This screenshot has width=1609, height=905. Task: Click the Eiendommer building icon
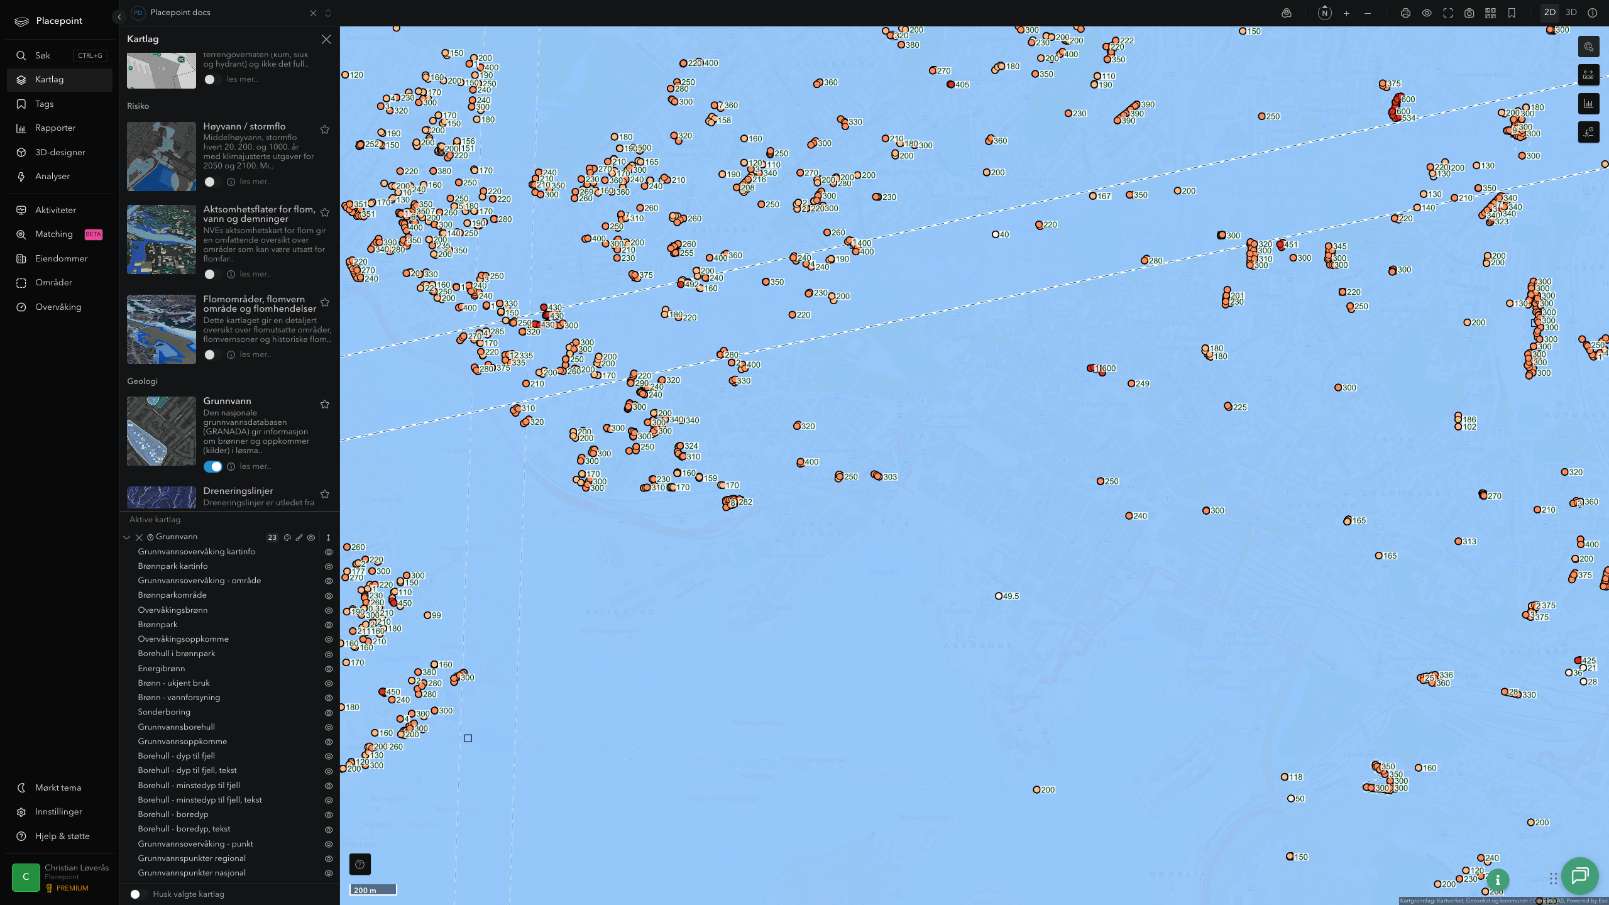(x=21, y=258)
